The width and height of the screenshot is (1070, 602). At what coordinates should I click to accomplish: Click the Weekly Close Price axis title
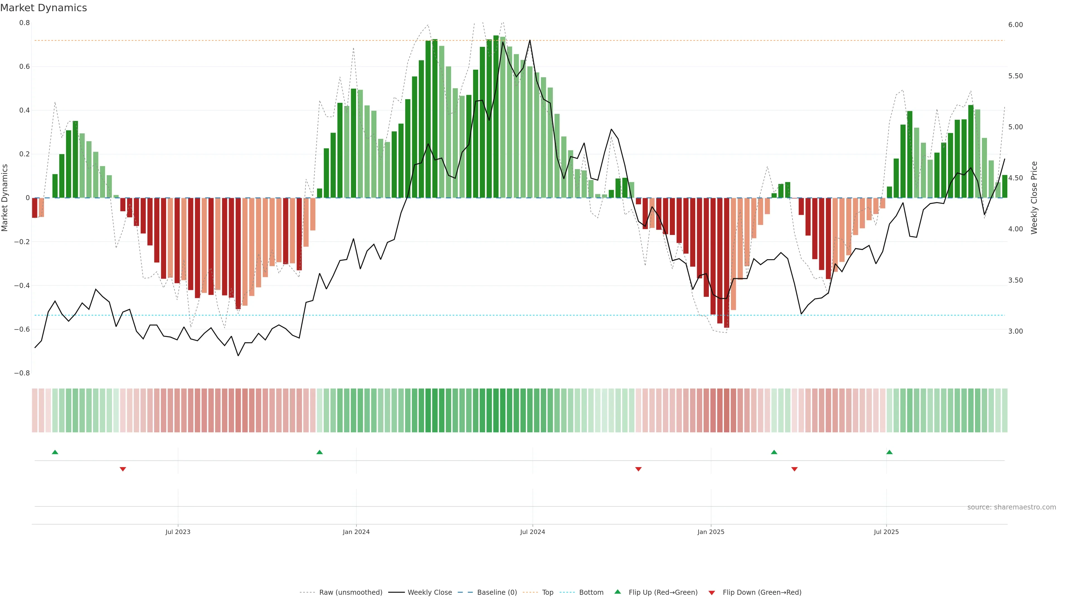coord(1034,198)
